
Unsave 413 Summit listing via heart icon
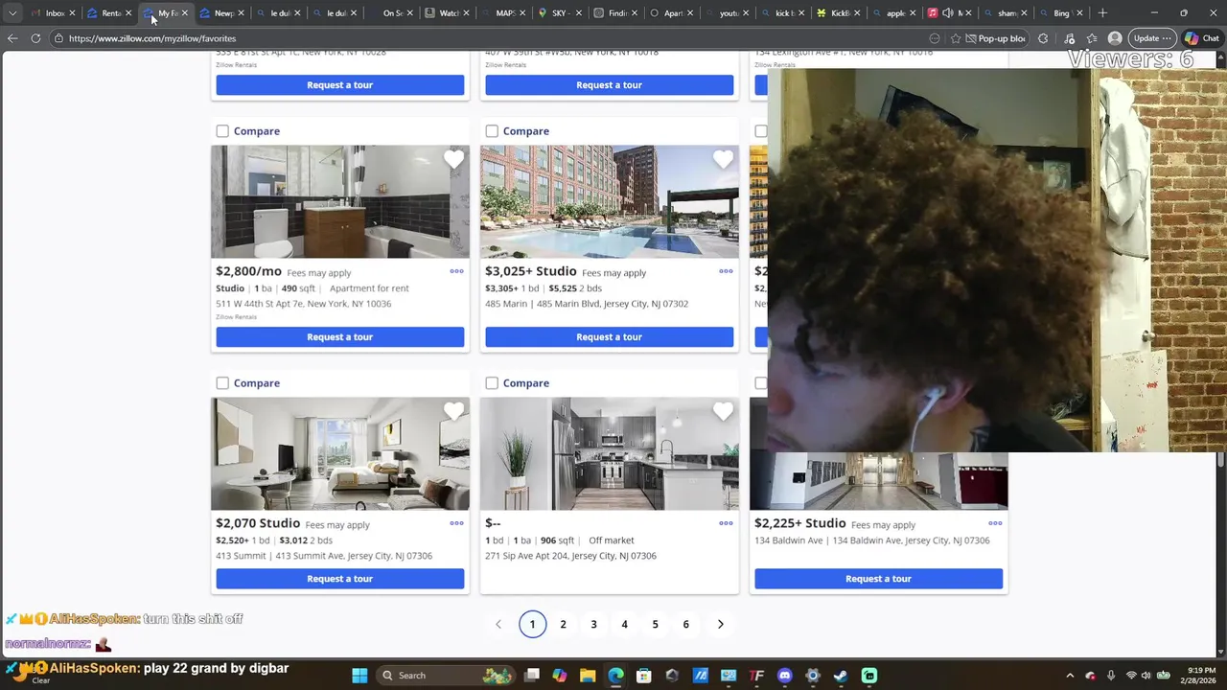tap(453, 412)
